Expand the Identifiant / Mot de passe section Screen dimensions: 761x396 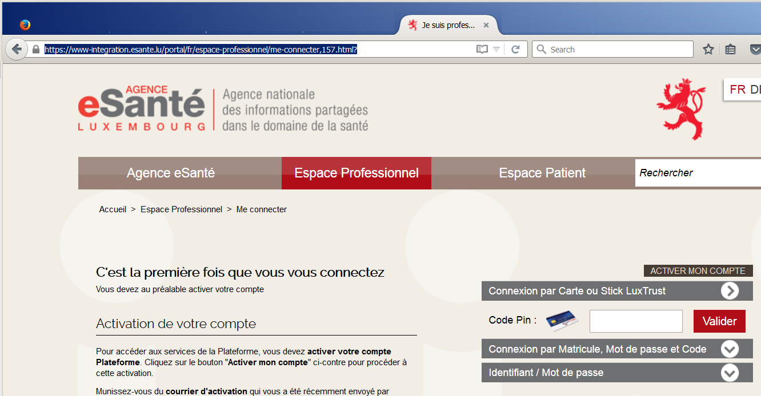(x=730, y=373)
